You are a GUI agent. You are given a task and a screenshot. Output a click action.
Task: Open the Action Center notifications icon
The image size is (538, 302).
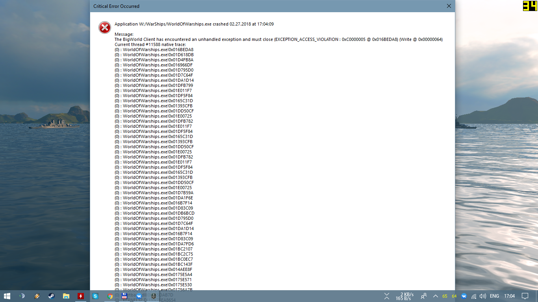click(x=525, y=296)
